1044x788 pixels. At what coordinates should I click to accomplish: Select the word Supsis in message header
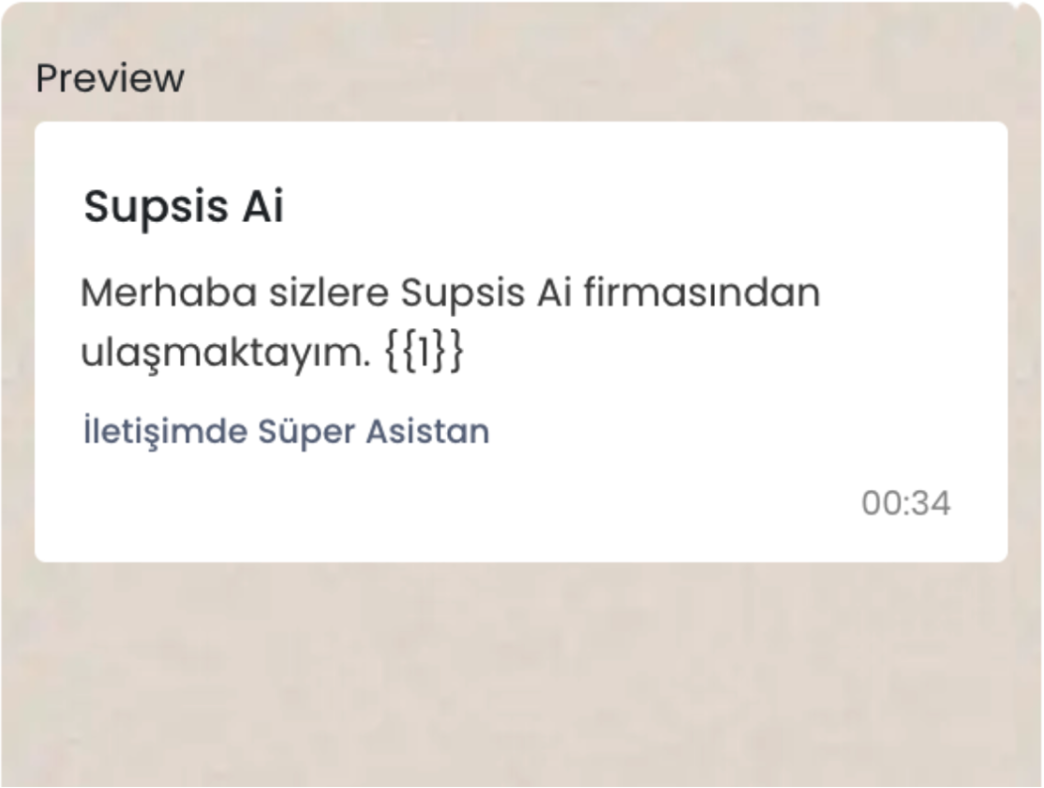click(156, 207)
